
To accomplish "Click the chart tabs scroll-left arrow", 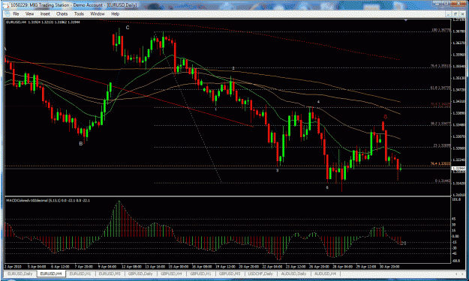I will (457, 274).
